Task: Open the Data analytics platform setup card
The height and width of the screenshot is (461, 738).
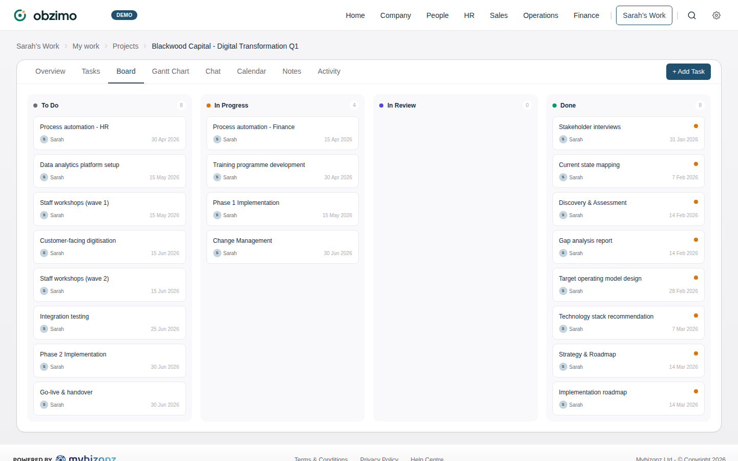Action: (x=110, y=171)
